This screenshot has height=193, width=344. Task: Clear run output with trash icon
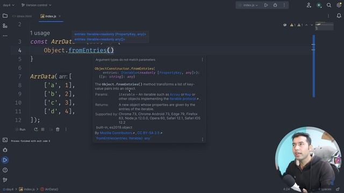58,130
